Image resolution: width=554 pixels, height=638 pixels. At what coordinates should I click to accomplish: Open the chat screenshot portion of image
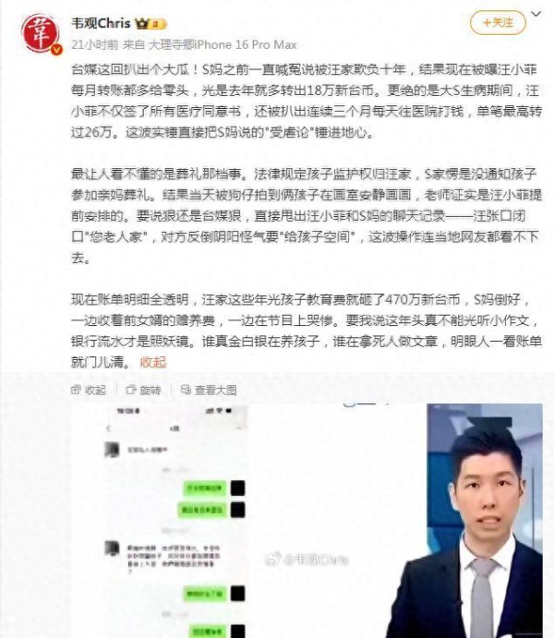pos(175,521)
